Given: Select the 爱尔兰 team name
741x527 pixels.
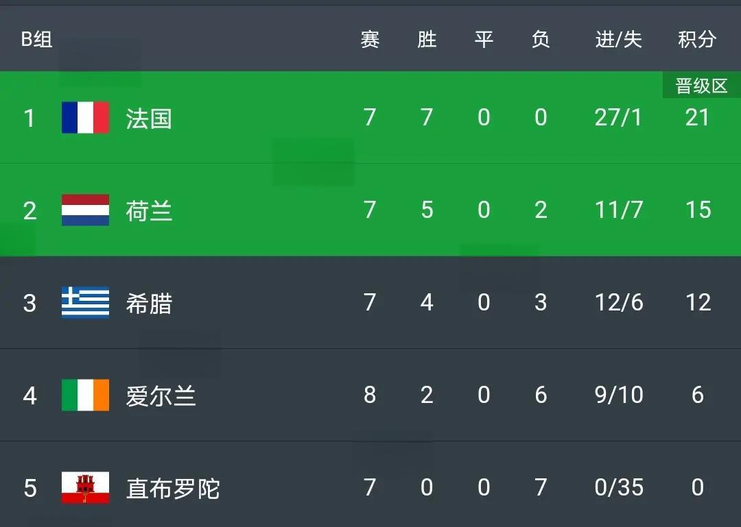Looking at the screenshot, I should coord(161,395).
